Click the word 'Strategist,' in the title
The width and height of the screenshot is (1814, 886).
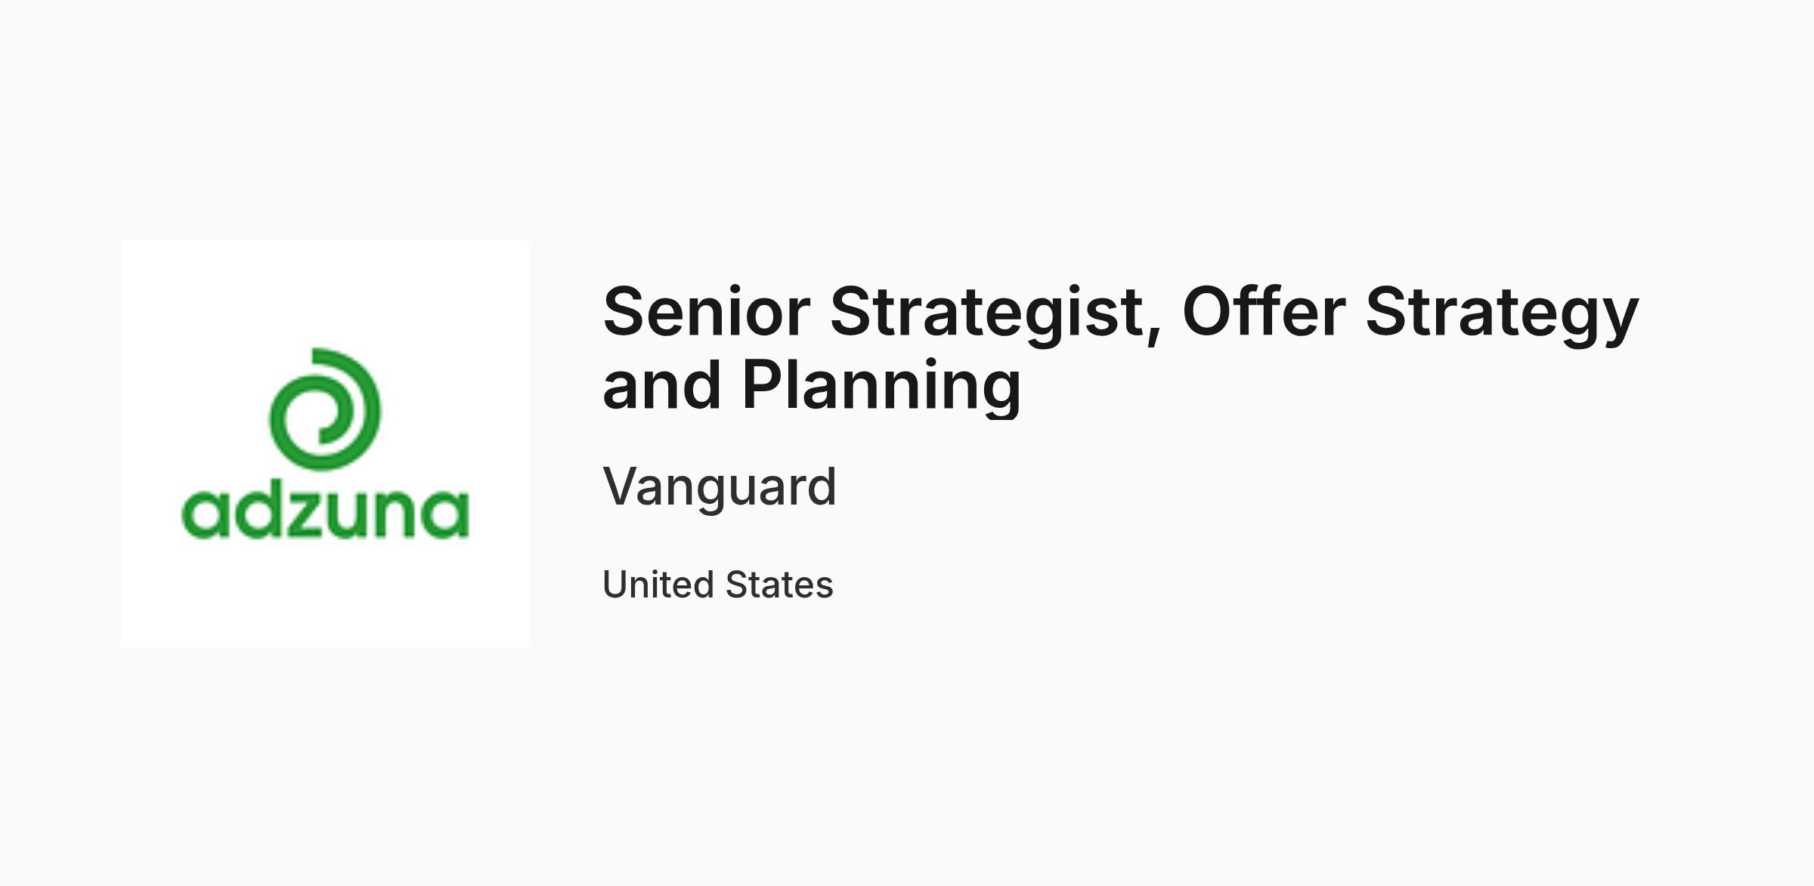pyautogui.click(x=996, y=314)
